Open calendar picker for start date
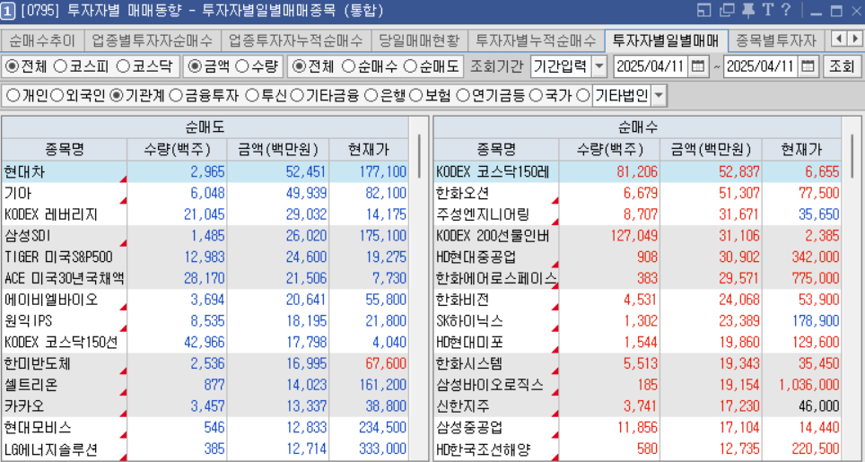The width and height of the screenshot is (865, 462). 697,66
